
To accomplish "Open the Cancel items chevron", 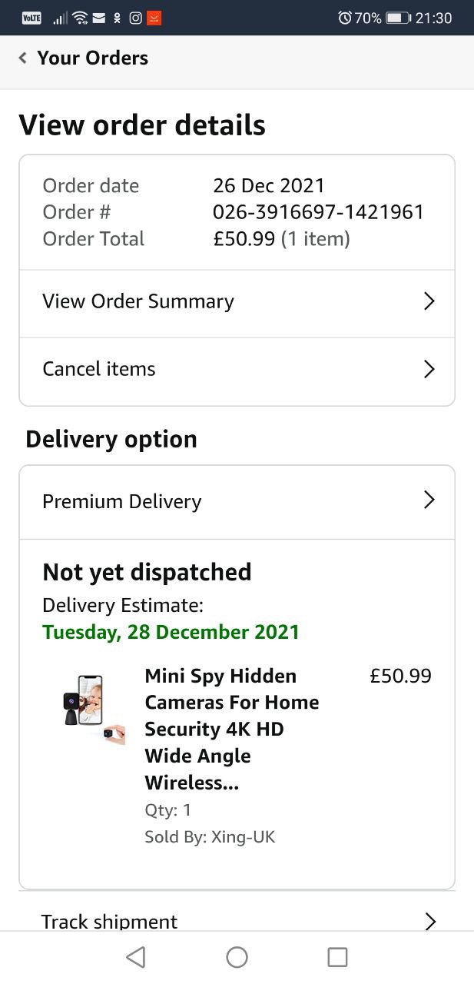I will (x=429, y=369).
